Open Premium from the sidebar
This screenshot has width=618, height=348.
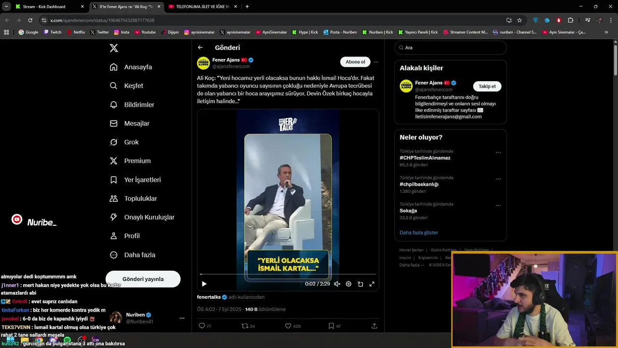130,161
